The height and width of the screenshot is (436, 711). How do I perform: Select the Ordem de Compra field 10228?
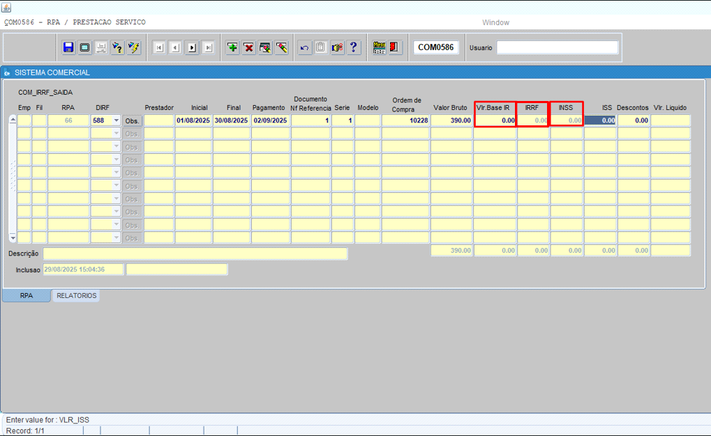(x=405, y=120)
